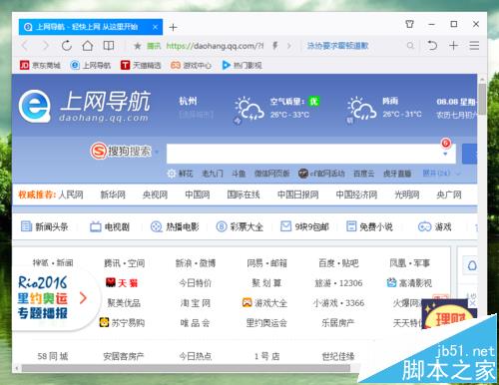Open the 游戏 category
Image resolution: width=499 pixels, height=385 pixels.
click(434, 226)
